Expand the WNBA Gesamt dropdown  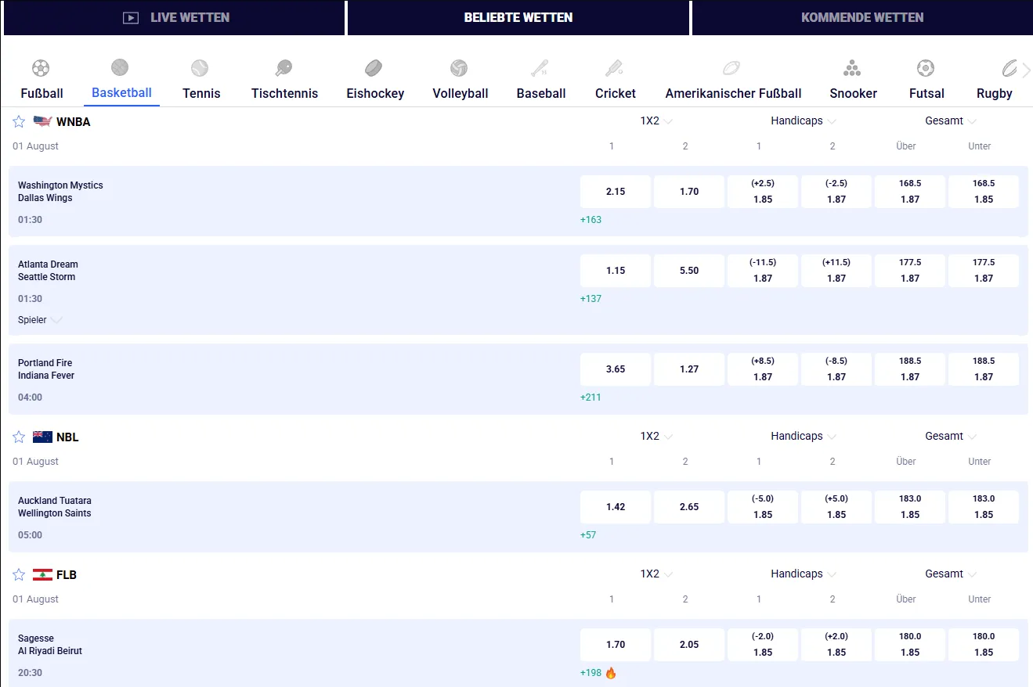coord(951,121)
